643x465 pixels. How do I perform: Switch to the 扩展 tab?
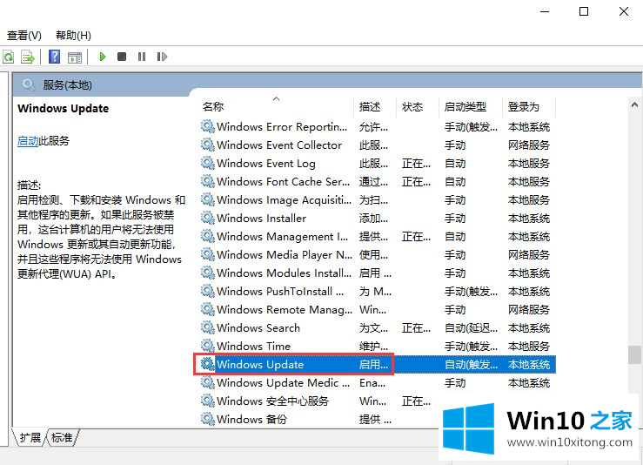[30, 437]
